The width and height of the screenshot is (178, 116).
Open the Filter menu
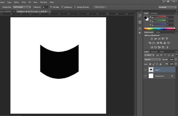[24, 2]
